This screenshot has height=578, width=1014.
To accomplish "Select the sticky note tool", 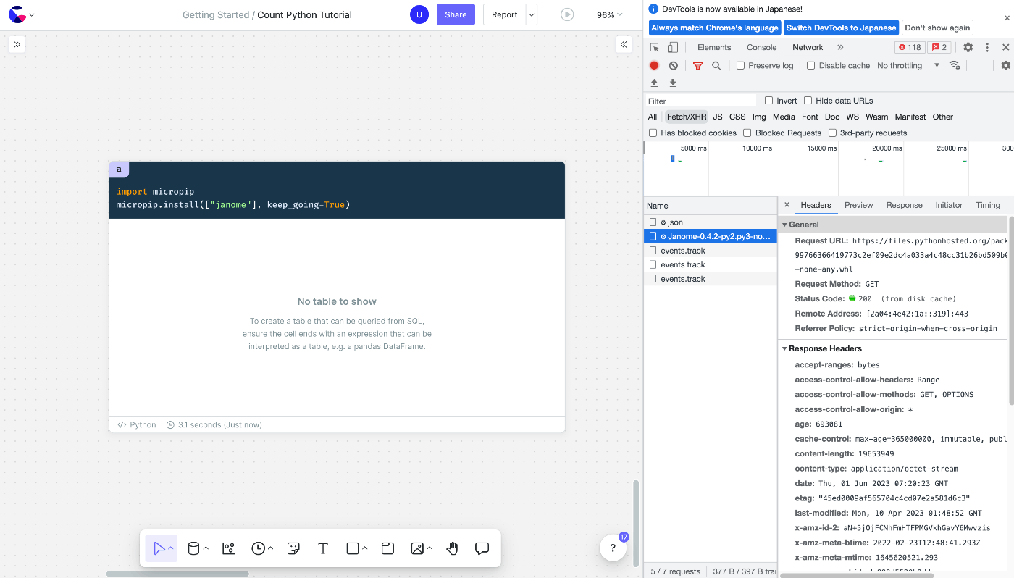I will click(293, 548).
